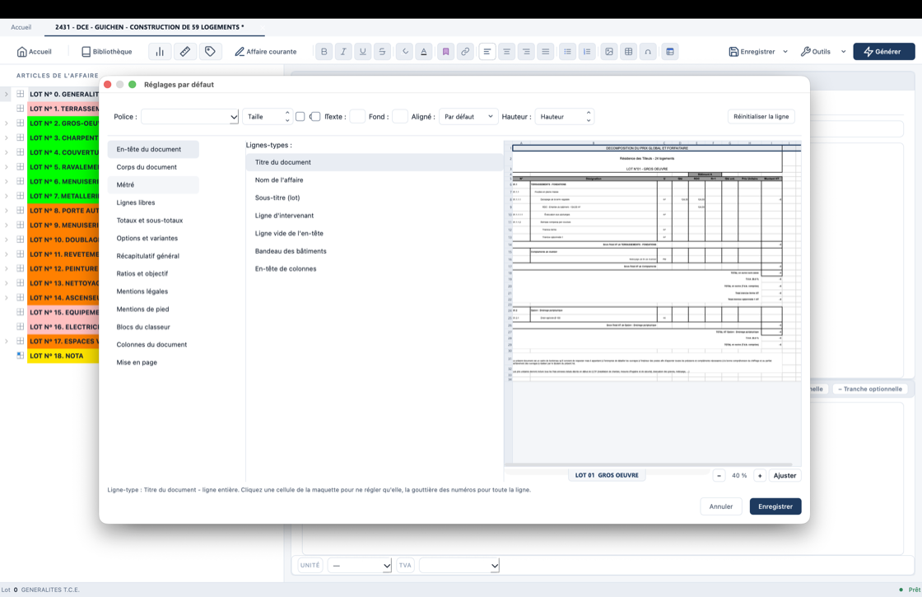
Task: Click the Générer button
Action: point(884,52)
